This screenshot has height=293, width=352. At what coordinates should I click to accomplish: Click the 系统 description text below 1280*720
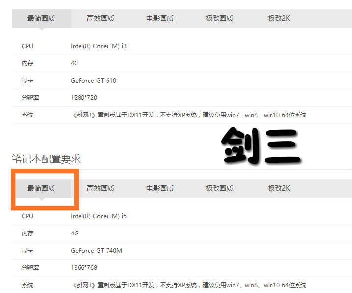(189, 115)
